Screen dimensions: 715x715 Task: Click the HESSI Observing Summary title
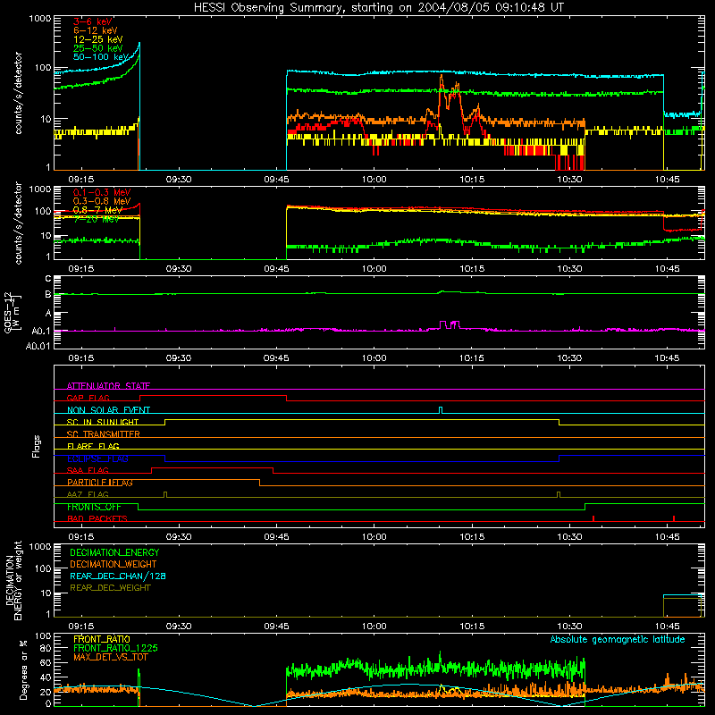tap(379, 7)
